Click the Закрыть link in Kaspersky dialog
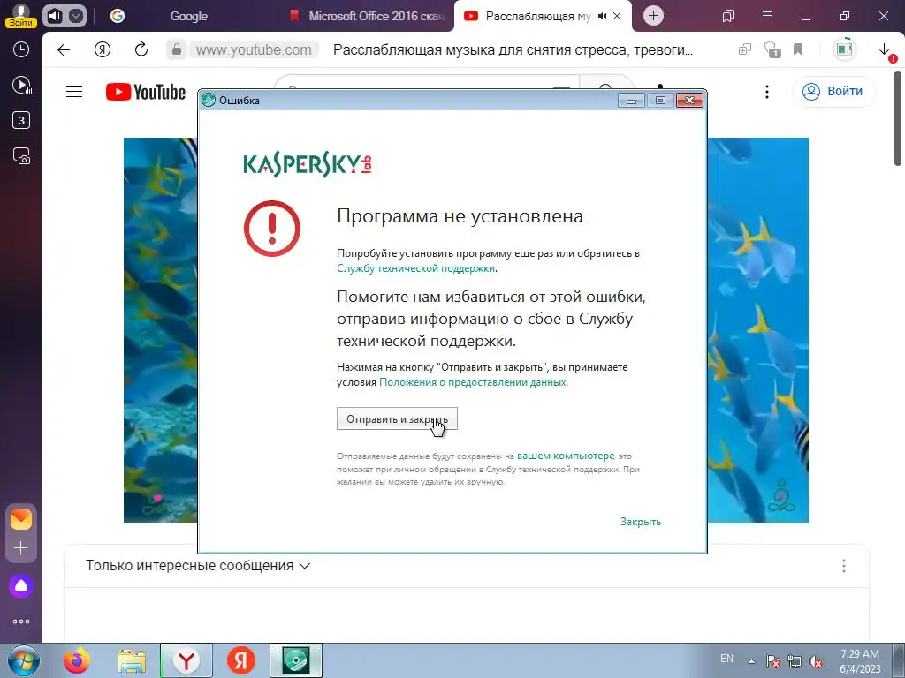This screenshot has height=678, width=905. [641, 522]
